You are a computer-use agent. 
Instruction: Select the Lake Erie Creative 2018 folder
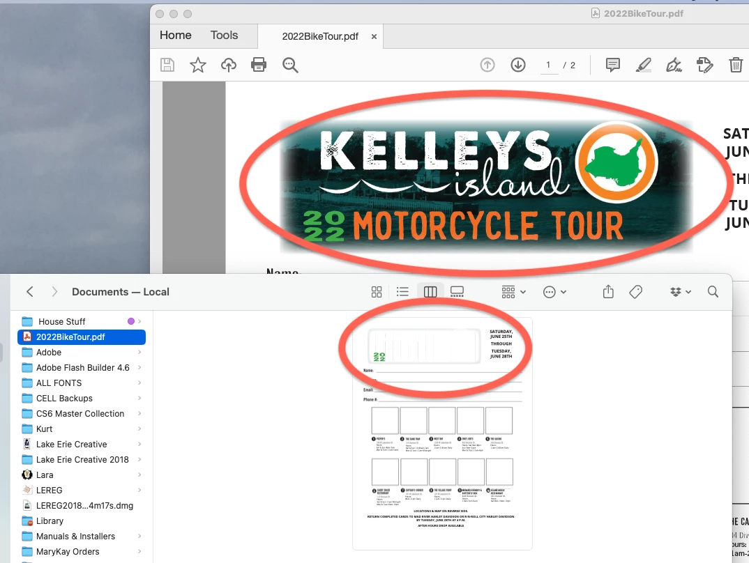[x=82, y=459]
